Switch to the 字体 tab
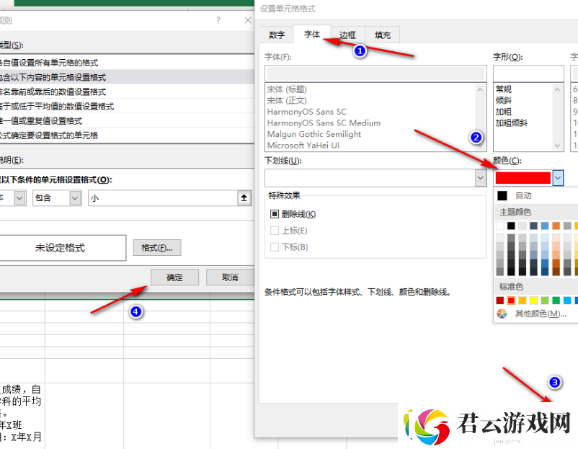578x449 pixels. tap(312, 35)
